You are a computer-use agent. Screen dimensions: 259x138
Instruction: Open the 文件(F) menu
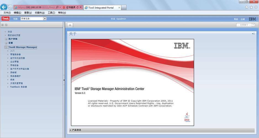[7, 13]
